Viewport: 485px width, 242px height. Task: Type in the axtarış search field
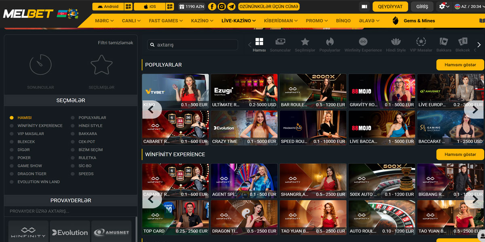(x=192, y=45)
